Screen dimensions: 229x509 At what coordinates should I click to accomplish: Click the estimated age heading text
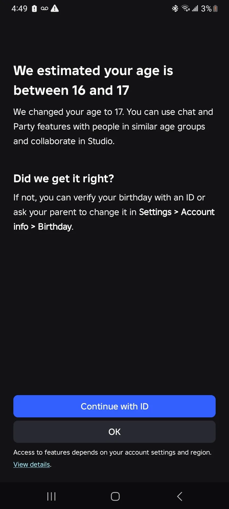tap(93, 80)
